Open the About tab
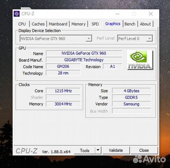 [x=145, y=24]
